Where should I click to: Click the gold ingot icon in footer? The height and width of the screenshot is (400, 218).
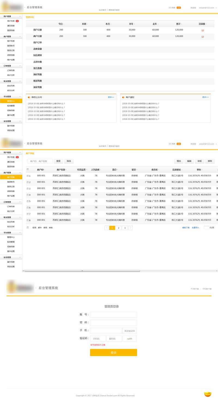click(x=208, y=394)
